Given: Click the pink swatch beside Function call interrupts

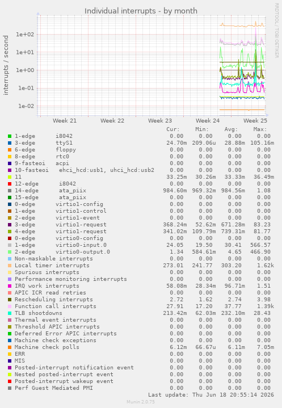Looking at the screenshot, I should [x=10, y=306].
